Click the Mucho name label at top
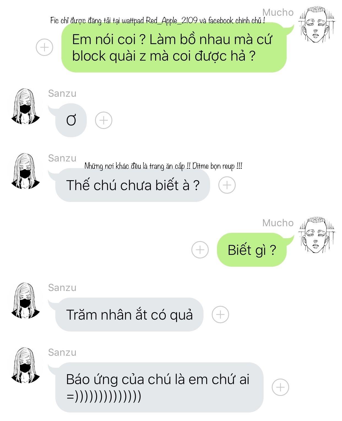The width and height of the screenshot is (342, 421). click(x=278, y=12)
